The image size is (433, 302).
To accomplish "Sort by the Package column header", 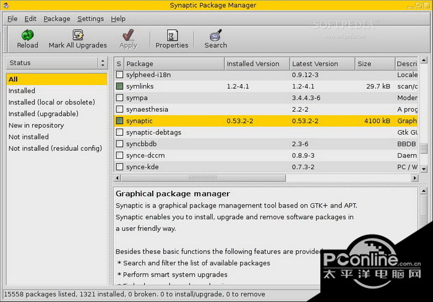I will [x=174, y=64].
